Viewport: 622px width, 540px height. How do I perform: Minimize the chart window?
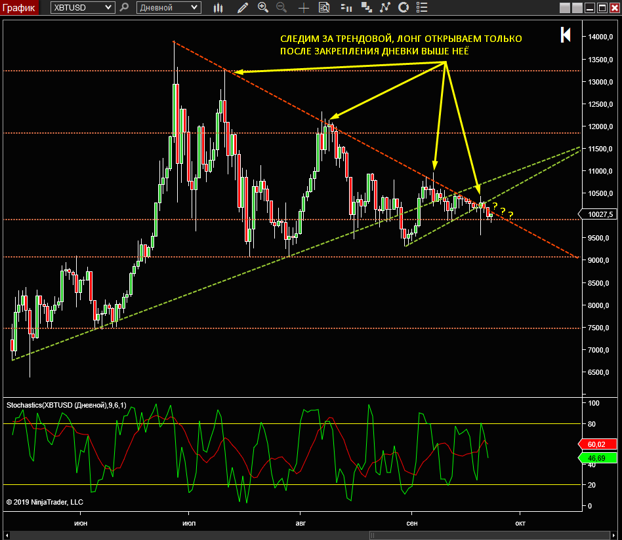pyautogui.click(x=590, y=8)
